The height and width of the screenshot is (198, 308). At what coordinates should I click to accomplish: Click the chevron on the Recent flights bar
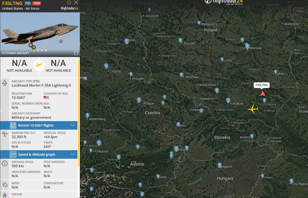(x=73, y=125)
